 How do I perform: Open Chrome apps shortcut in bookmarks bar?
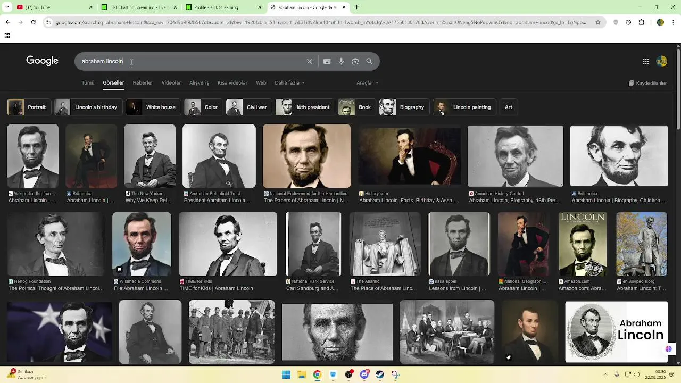click(x=7, y=36)
